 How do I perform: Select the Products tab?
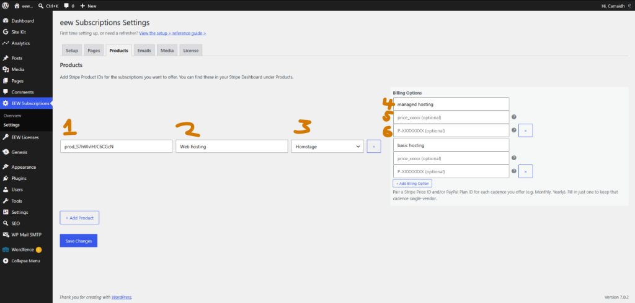pyautogui.click(x=118, y=51)
